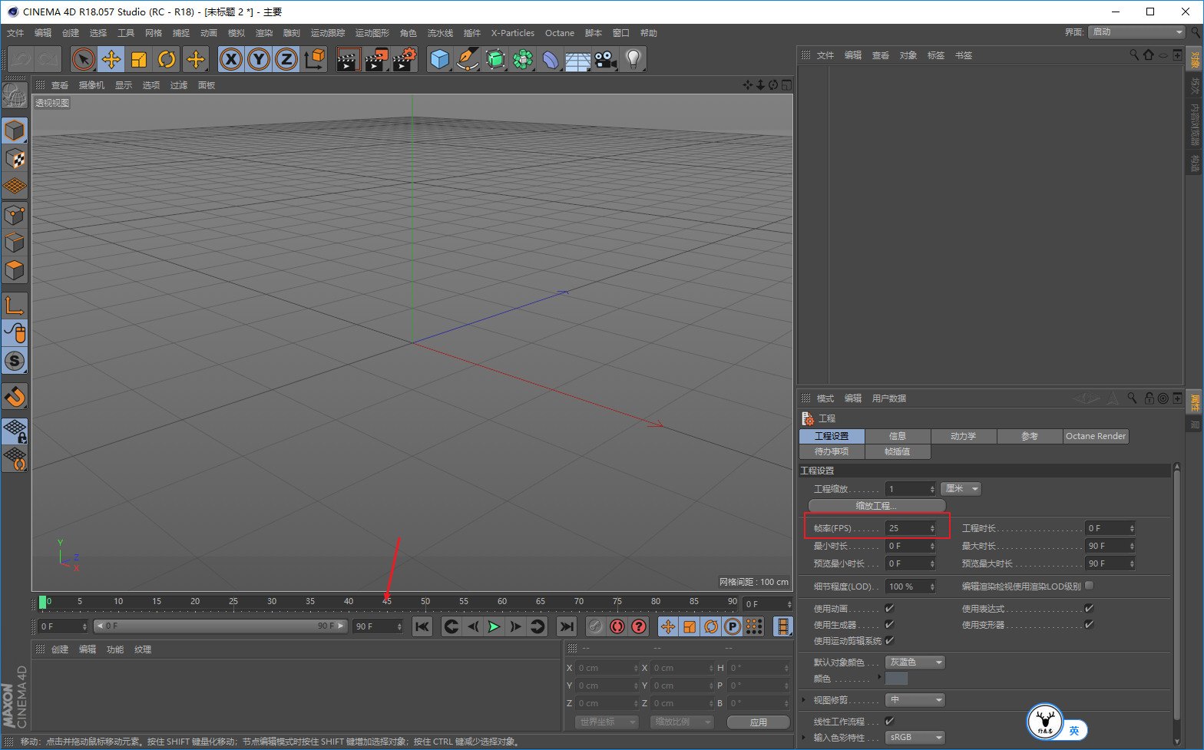Jump to end of animation
1204x750 pixels.
[566, 626]
